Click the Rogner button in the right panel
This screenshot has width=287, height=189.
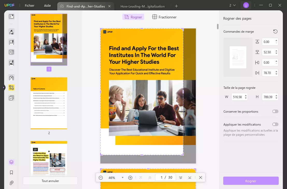click(251, 181)
